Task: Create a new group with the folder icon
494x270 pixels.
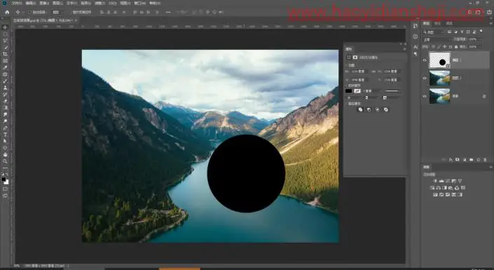Action: pos(472,160)
